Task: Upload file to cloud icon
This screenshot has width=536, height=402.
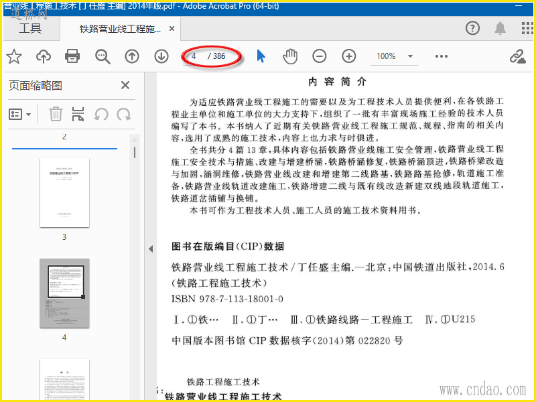Action: tap(44, 56)
